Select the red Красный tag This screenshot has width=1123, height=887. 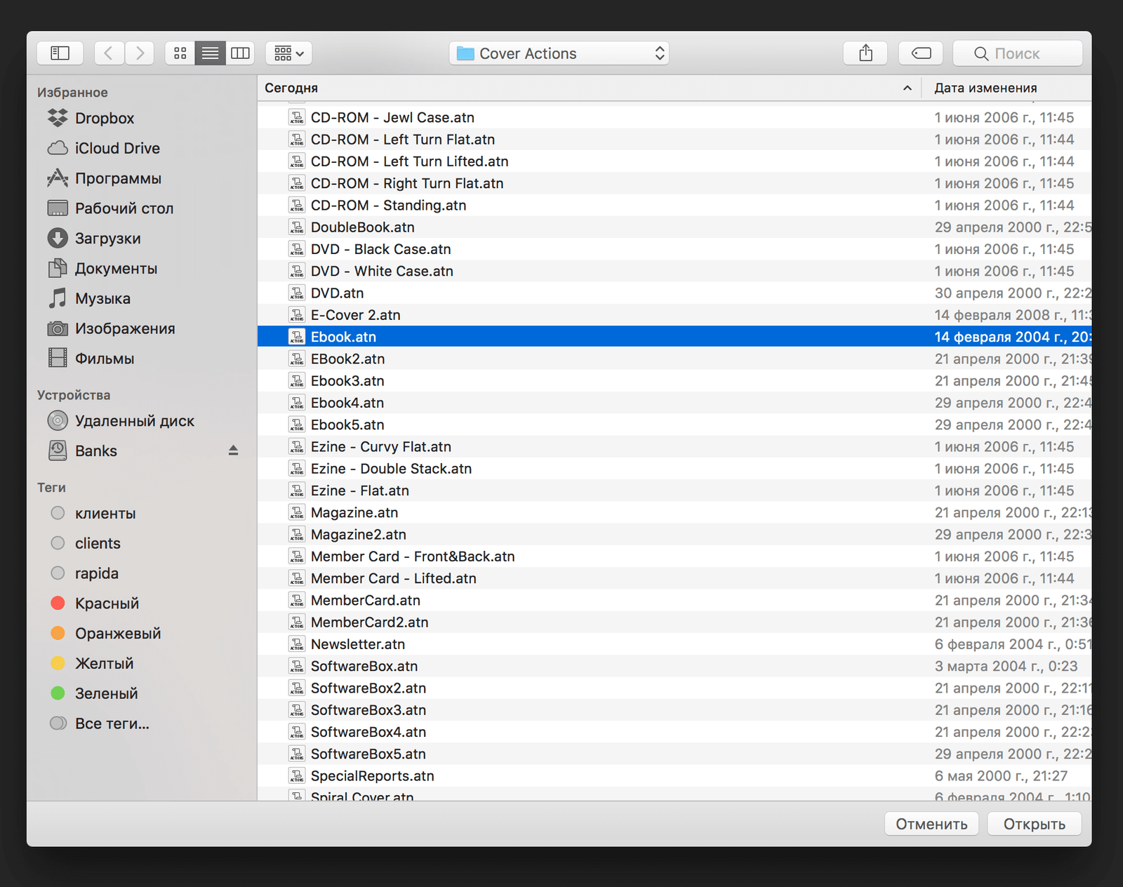click(x=107, y=603)
